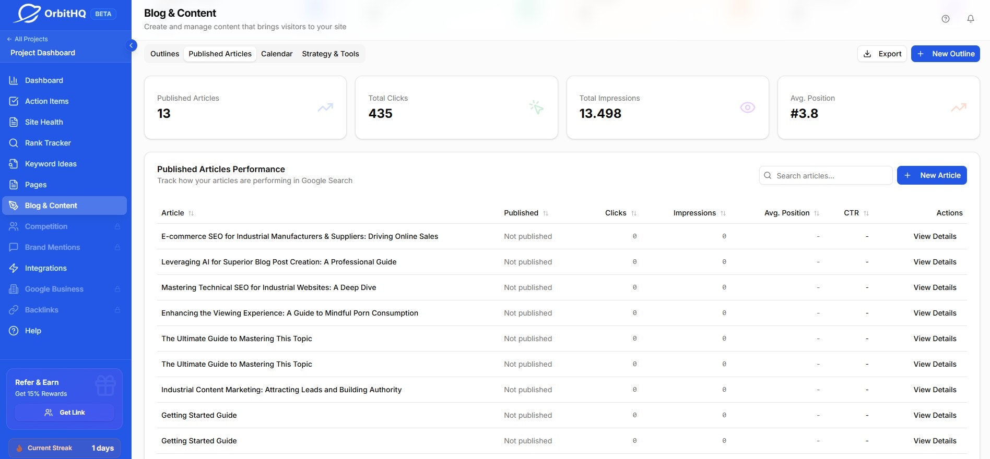The height and width of the screenshot is (459, 990).
Task: Click article 'Mastering Technical SEO for Industrial Websites'
Action: point(268,287)
